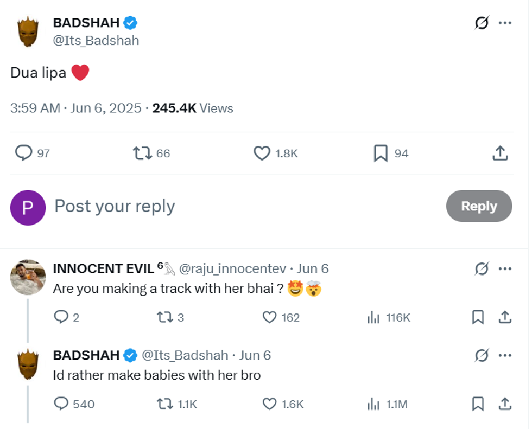The image size is (532, 429).
Task: Click the 'Post your reply' input field
Action: click(114, 206)
